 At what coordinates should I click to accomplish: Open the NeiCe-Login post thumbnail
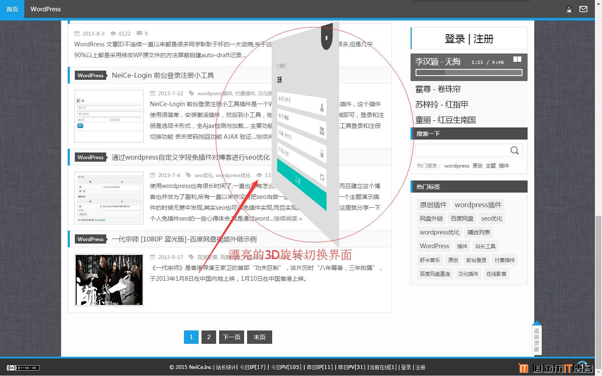pos(109,116)
